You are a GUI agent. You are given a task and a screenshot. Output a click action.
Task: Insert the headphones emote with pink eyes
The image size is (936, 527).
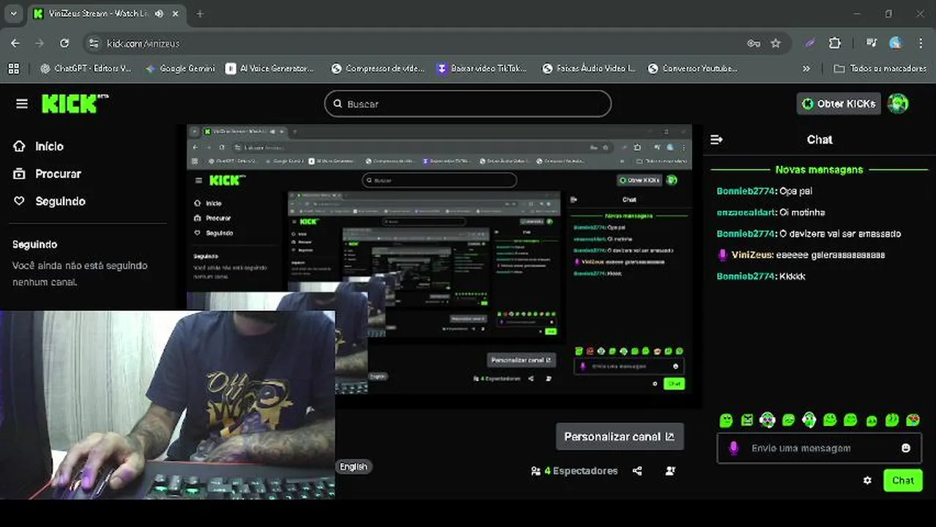pyautogui.click(x=767, y=419)
